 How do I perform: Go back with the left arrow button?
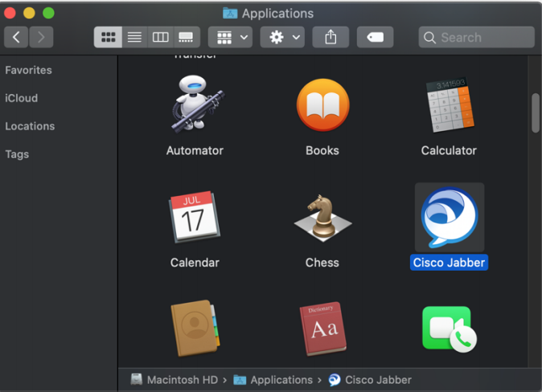click(16, 37)
